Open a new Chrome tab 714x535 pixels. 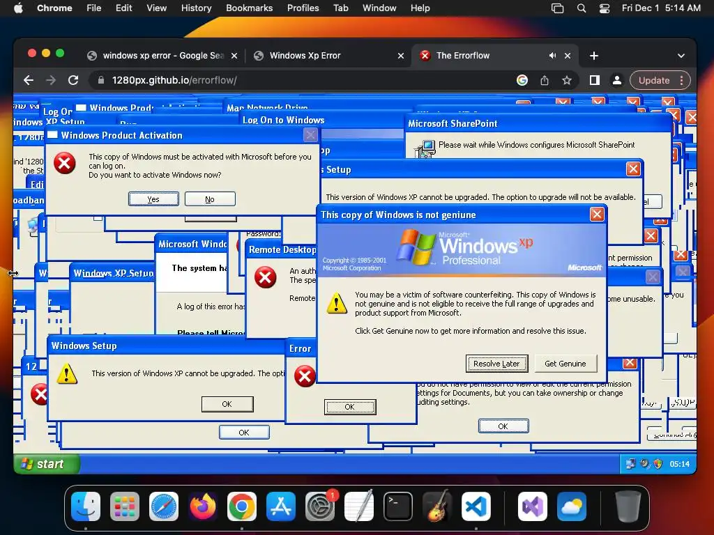(594, 56)
